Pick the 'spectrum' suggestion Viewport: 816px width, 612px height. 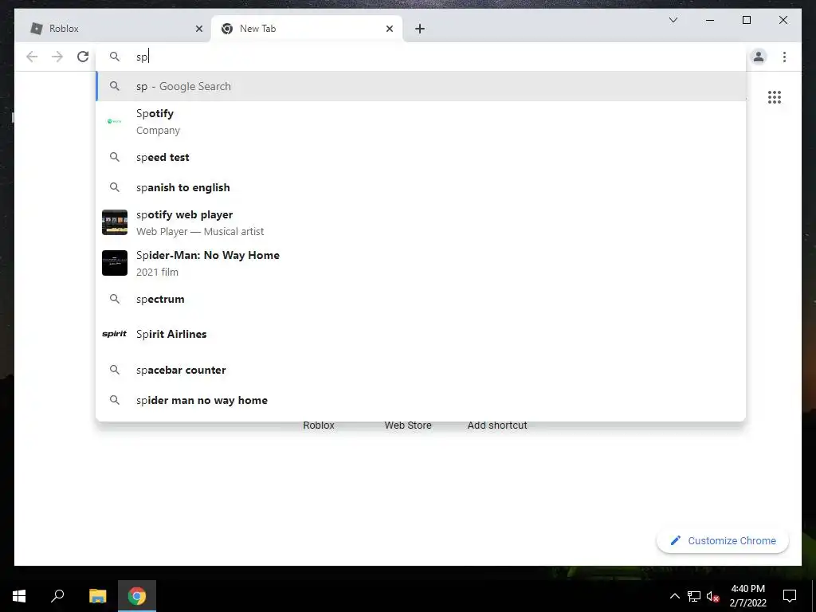[421, 300]
